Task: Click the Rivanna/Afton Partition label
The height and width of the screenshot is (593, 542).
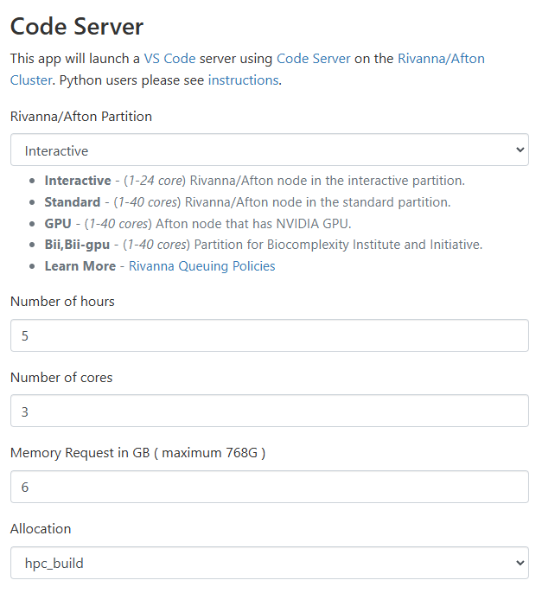Action: point(81,116)
